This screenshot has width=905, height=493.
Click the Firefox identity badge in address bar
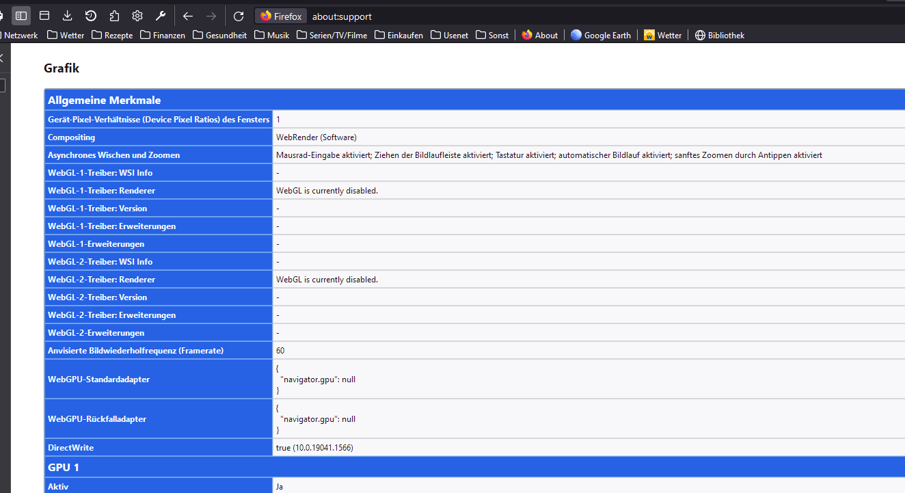pyautogui.click(x=281, y=16)
